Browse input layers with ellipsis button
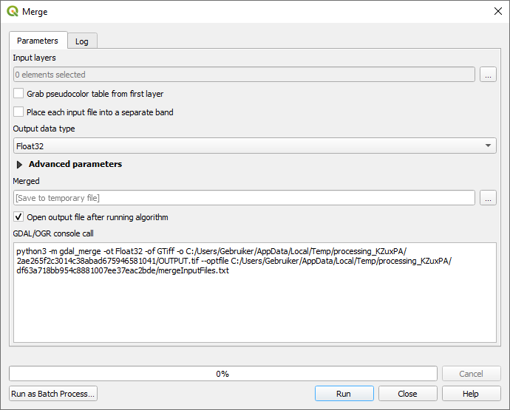Screen dimensions: 510x410 [x=487, y=74]
